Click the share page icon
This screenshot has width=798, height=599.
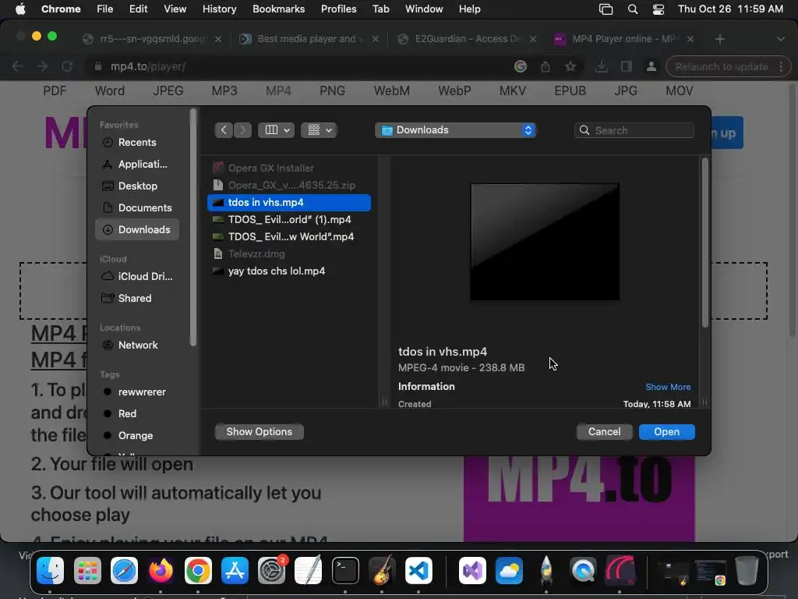(x=546, y=67)
